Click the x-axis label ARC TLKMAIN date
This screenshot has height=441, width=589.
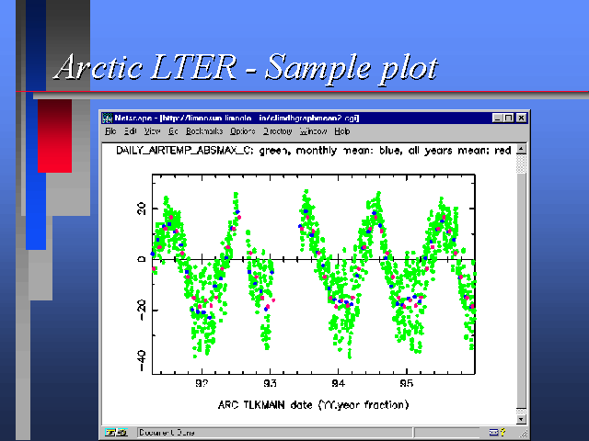(x=313, y=405)
